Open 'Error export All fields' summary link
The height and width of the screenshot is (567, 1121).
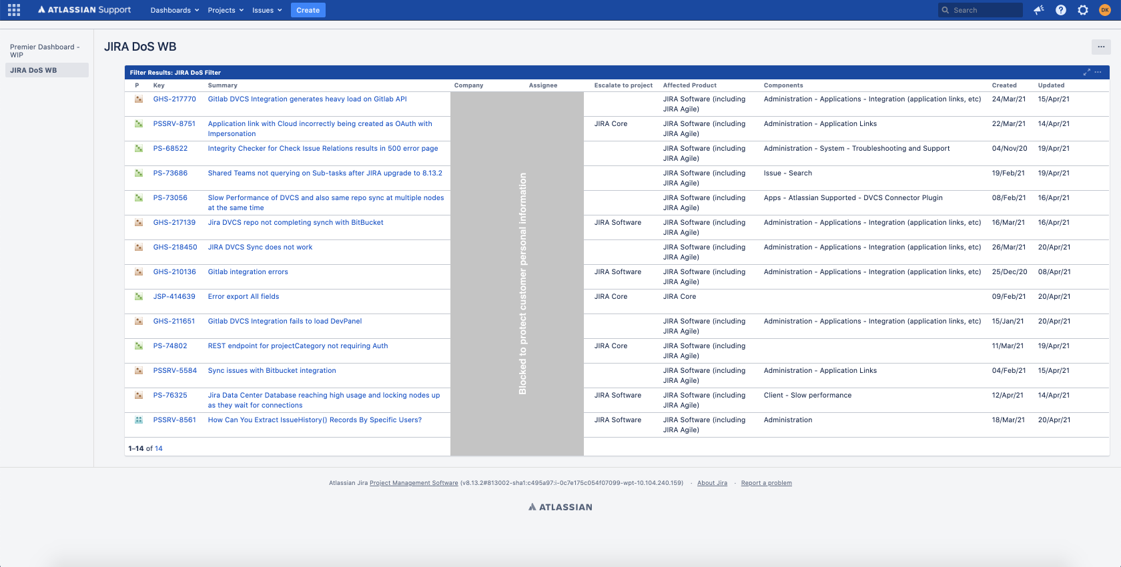[x=244, y=296]
